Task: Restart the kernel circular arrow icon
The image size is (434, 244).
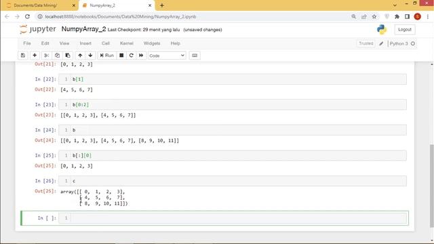Action: pyautogui.click(x=131, y=56)
